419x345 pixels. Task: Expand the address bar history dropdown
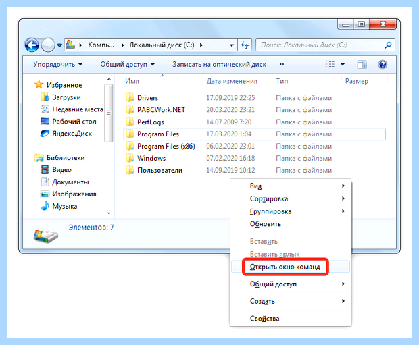click(x=232, y=45)
